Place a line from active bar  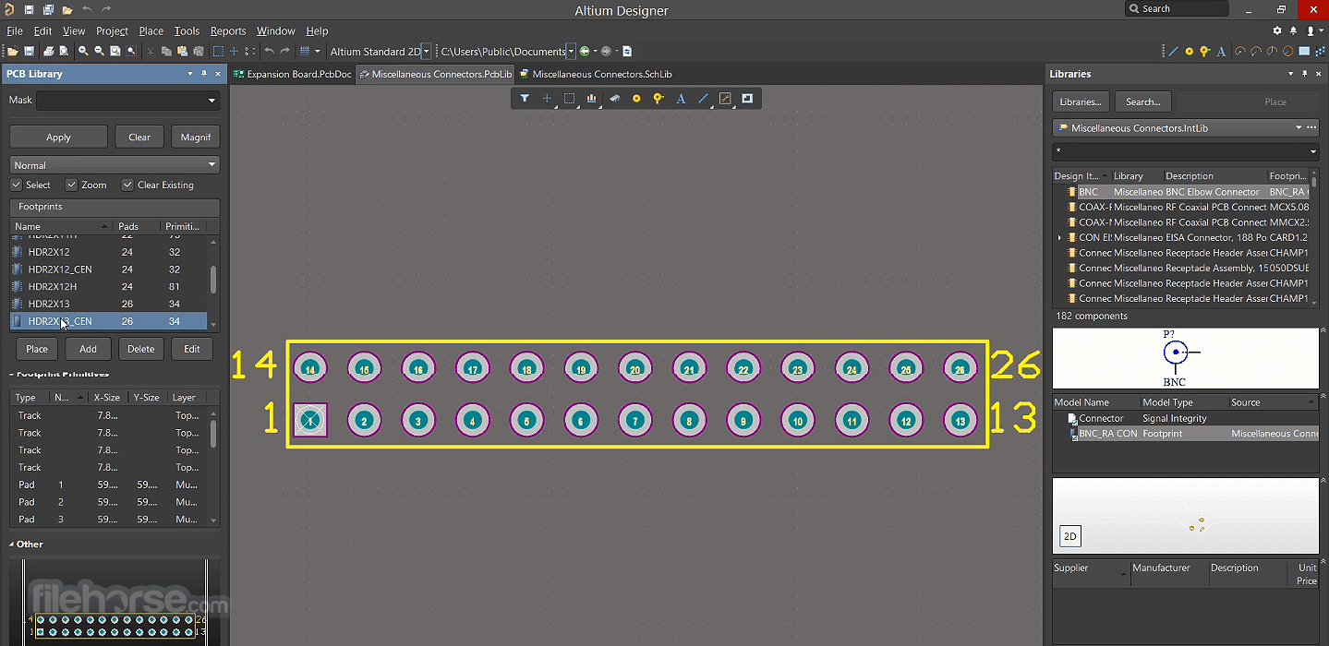[x=703, y=98]
